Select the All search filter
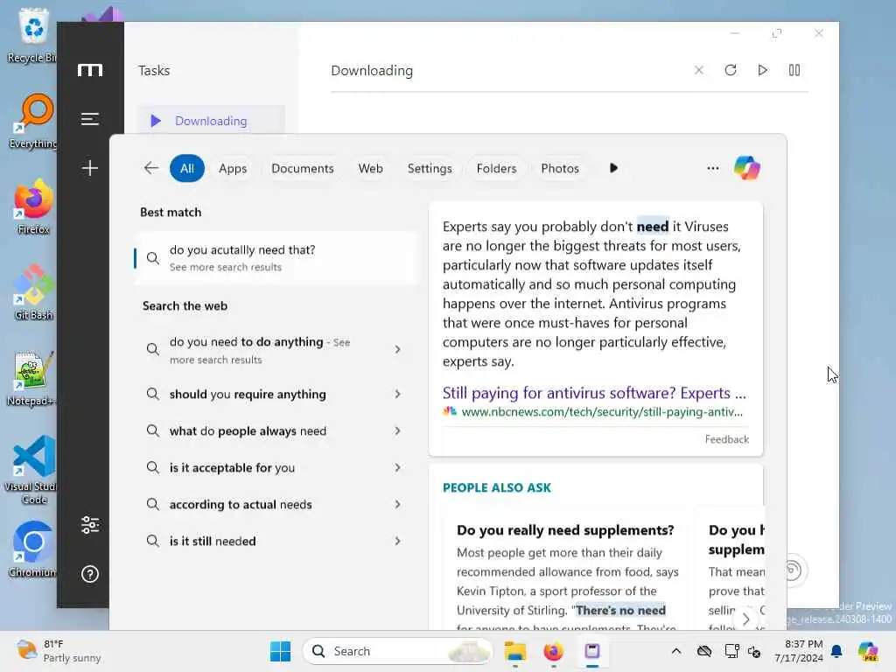The width and height of the screenshot is (896, 672). 187,169
